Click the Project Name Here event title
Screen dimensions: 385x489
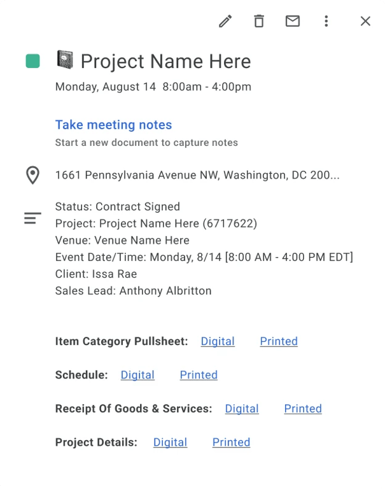pos(165,61)
